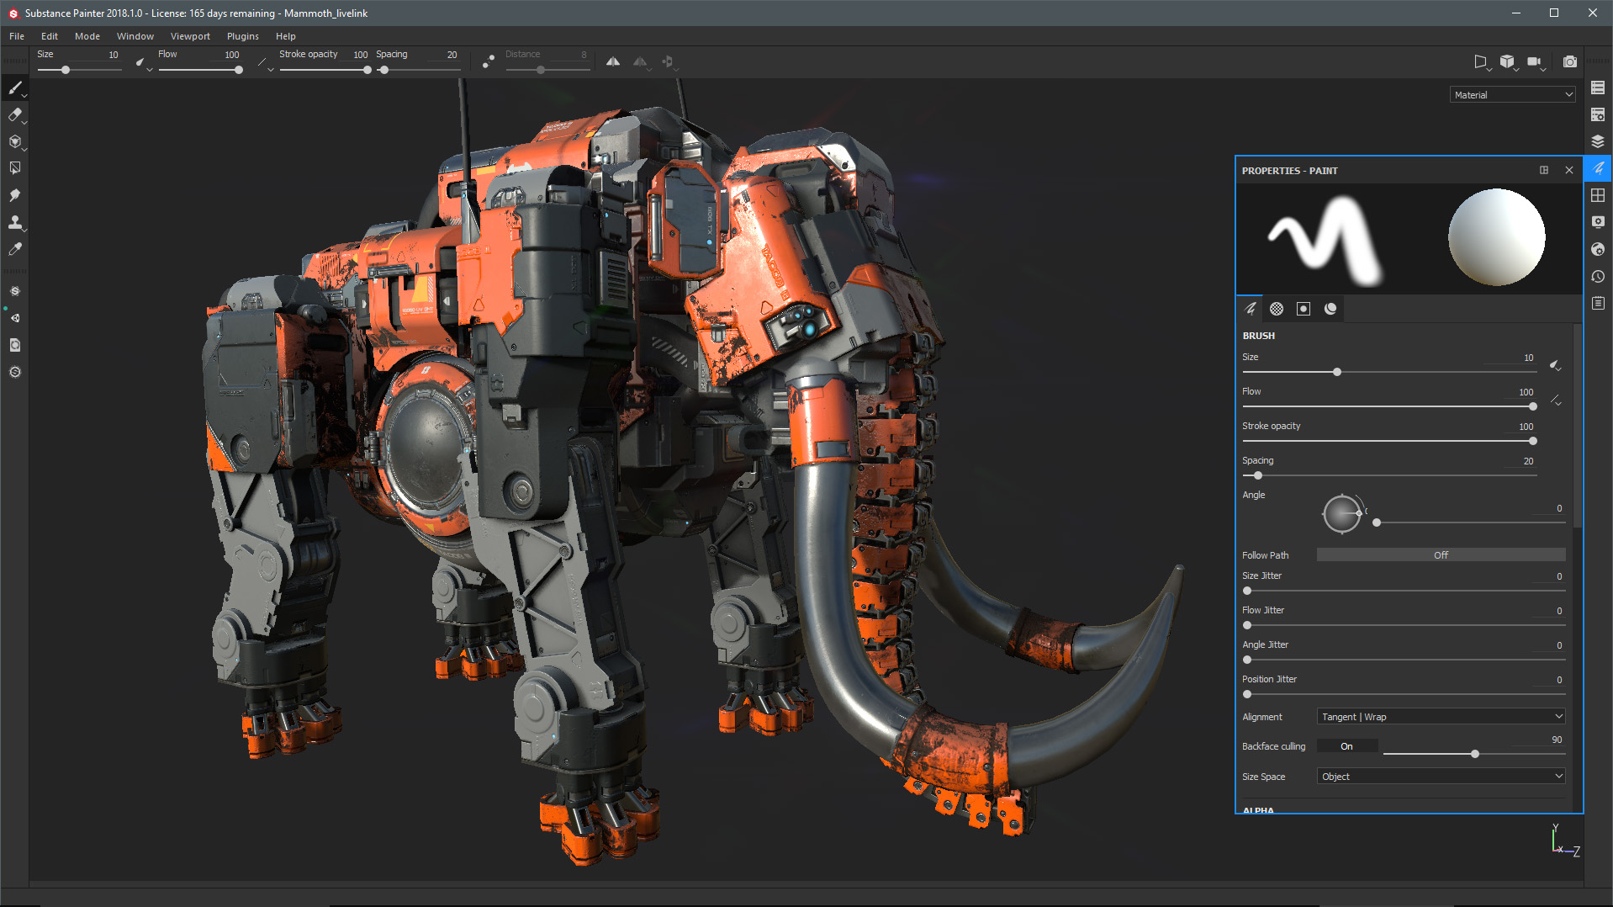Enable the Follow Path option
The height and width of the screenshot is (907, 1613).
[1440, 554]
